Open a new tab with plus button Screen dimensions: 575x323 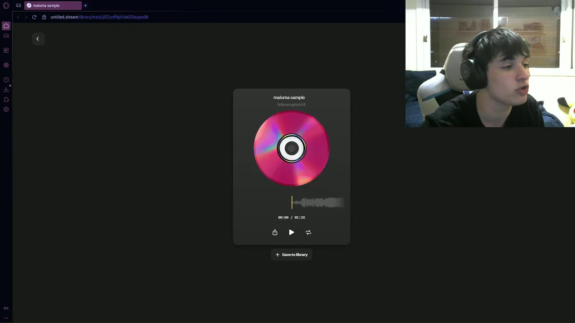(x=85, y=5)
